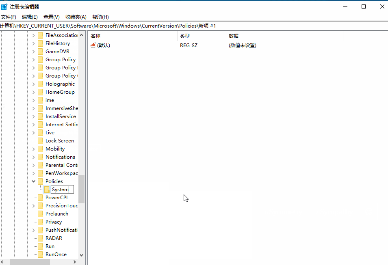
Task: Open the 查看(V) menu
Action: click(x=51, y=17)
